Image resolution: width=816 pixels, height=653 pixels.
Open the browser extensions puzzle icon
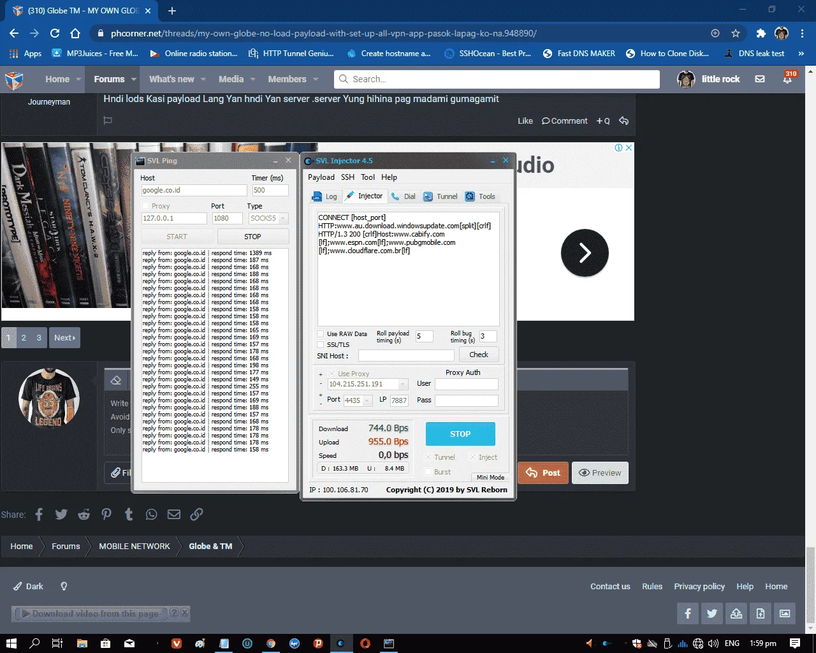click(x=761, y=33)
